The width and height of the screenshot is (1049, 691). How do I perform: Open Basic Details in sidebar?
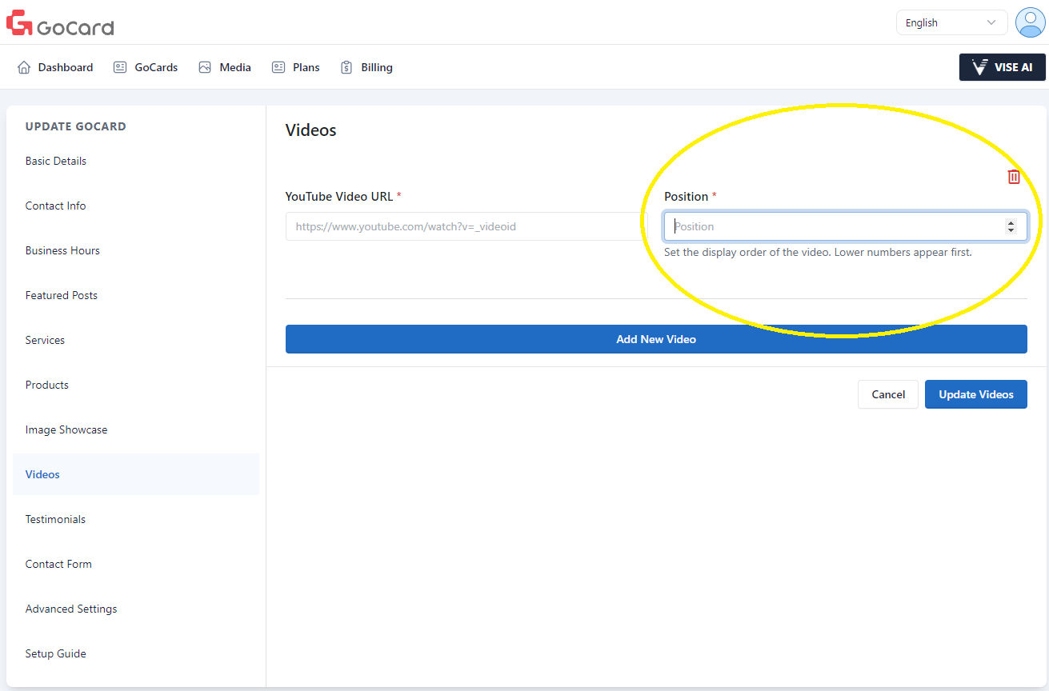coord(56,161)
